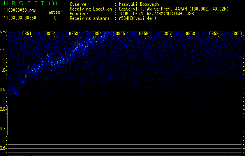Click the "Receiving antenna" label

coord(90,18)
